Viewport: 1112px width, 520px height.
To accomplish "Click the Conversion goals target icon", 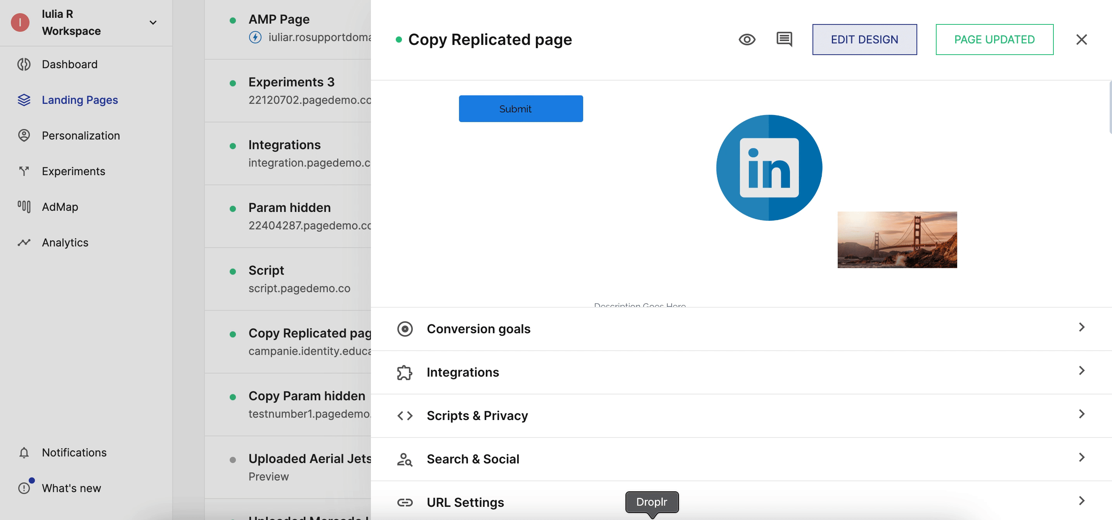I will coord(404,329).
